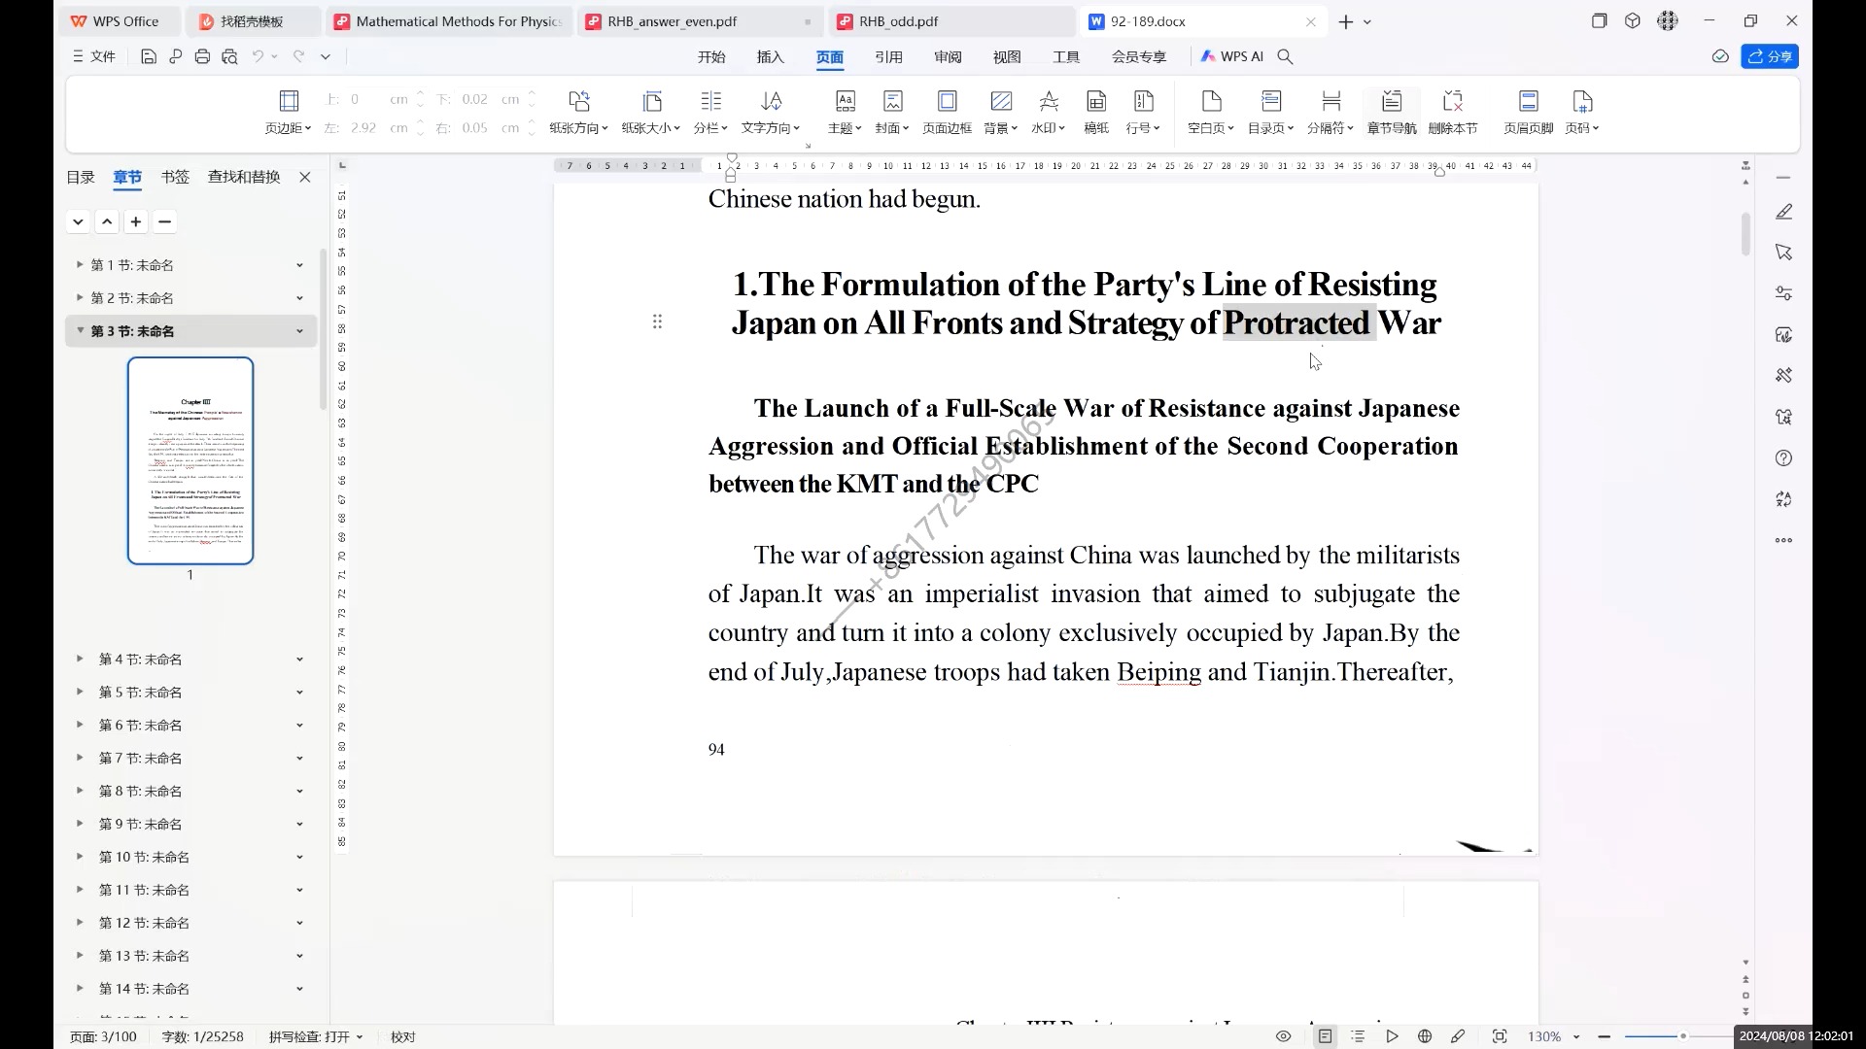Insert a 空白页 blank page
Image resolution: width=1866 pixels, height=1049 pixels.
1210,112
